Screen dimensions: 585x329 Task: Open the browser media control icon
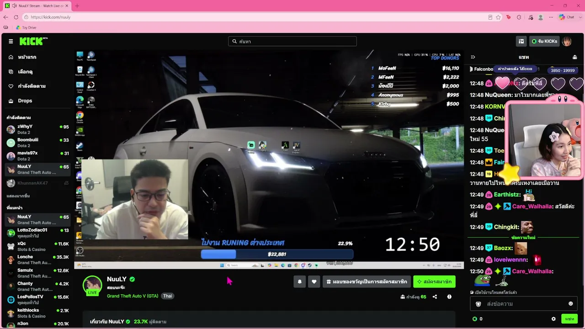click(x=530, y=17)
